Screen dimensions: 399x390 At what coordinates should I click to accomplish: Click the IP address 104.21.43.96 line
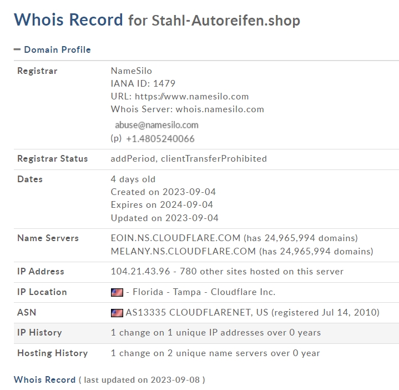pos(227,272)
